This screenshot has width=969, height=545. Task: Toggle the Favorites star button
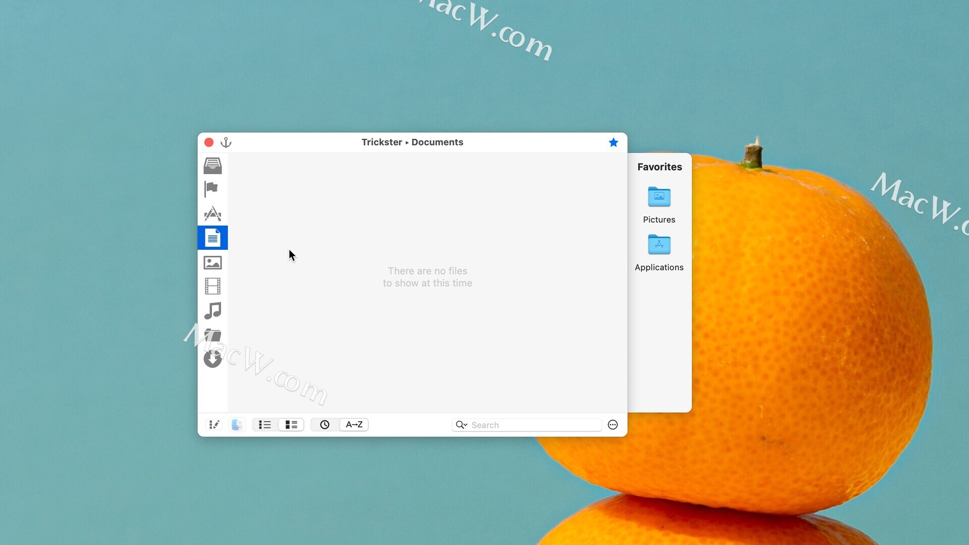coord(613,142)
